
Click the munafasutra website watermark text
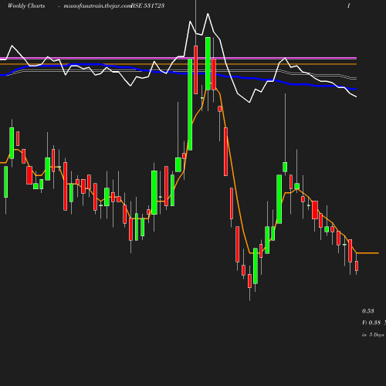click(97, 6)
